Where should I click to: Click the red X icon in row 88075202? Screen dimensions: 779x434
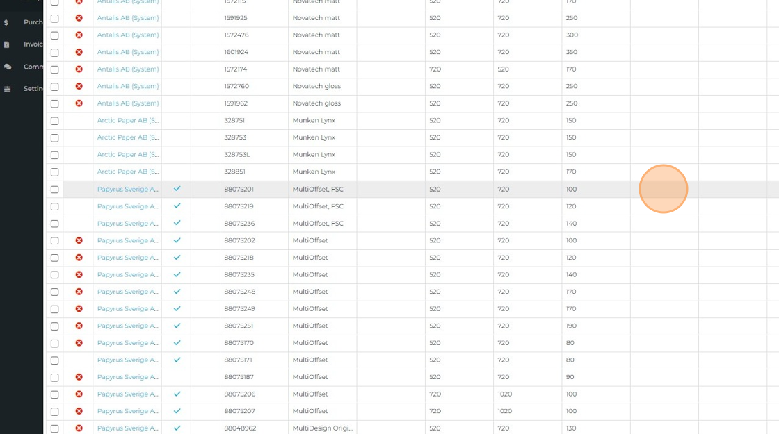[x=79, y=240]
